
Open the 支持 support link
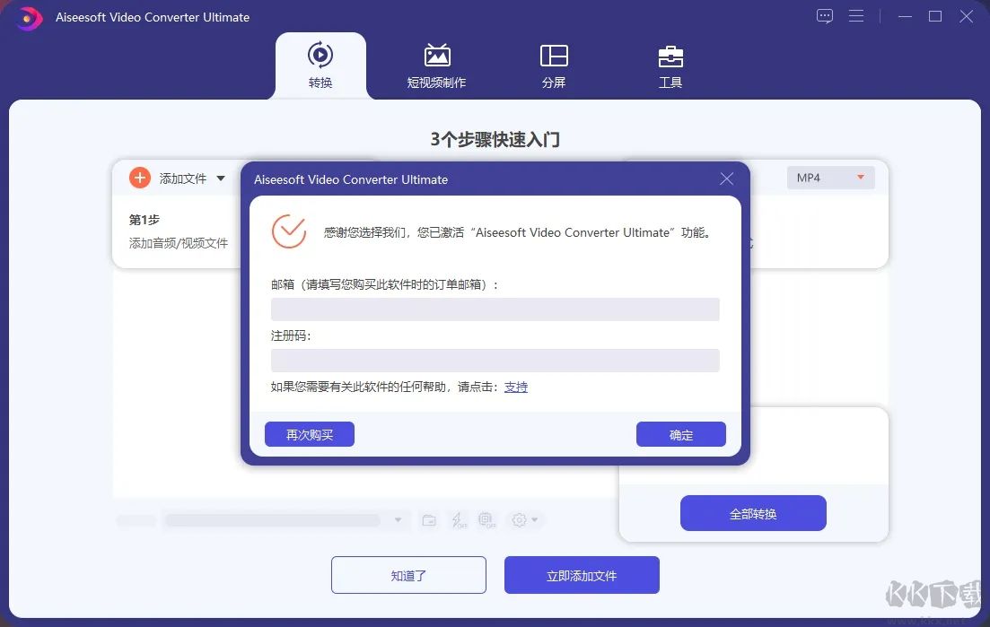point(516,387)
